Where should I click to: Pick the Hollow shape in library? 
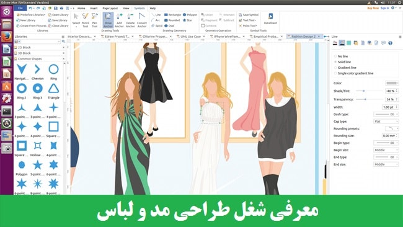point(38,148)
